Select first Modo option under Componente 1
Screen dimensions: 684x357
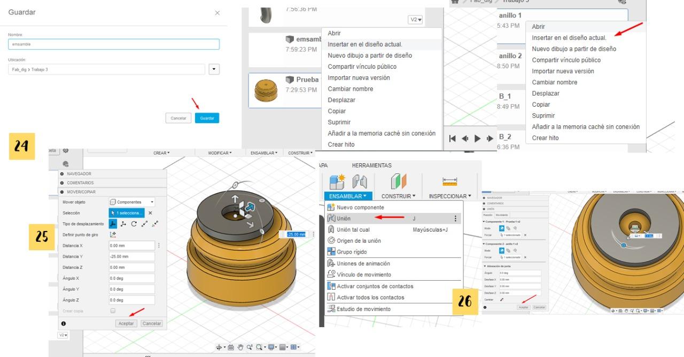pyautogui.click(x=502, y=227)
